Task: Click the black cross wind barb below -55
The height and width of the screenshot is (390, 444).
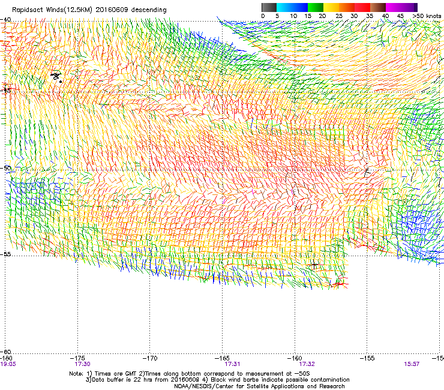Action: click(314, 265)
